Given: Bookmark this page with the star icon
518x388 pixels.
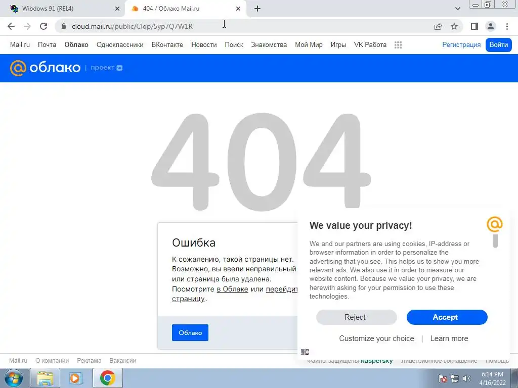Looking at the screenshot, I should pos(454,26).
